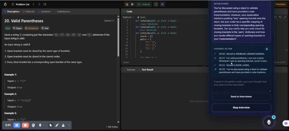Switch to the Solutions tab
The width and height of the screenshot is (289, 131).
(x=44, y=11)
